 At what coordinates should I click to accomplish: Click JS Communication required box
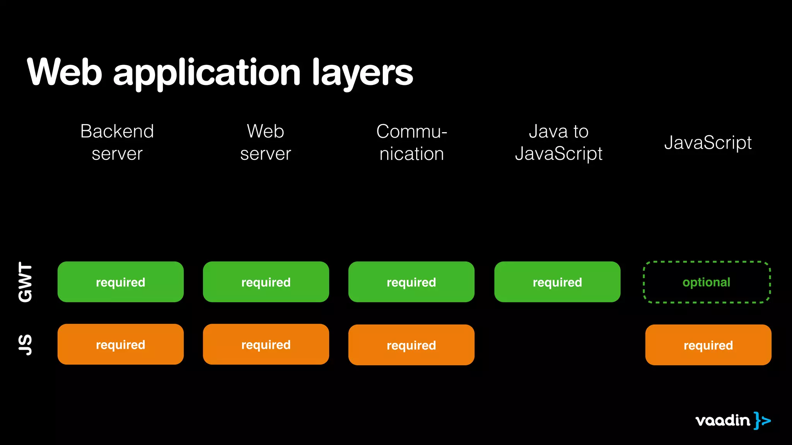(411, 345)
